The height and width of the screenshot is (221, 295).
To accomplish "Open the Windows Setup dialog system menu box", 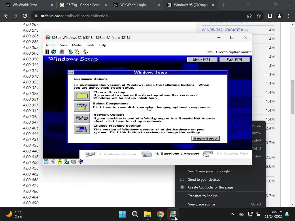I will (x=71, y=73).
